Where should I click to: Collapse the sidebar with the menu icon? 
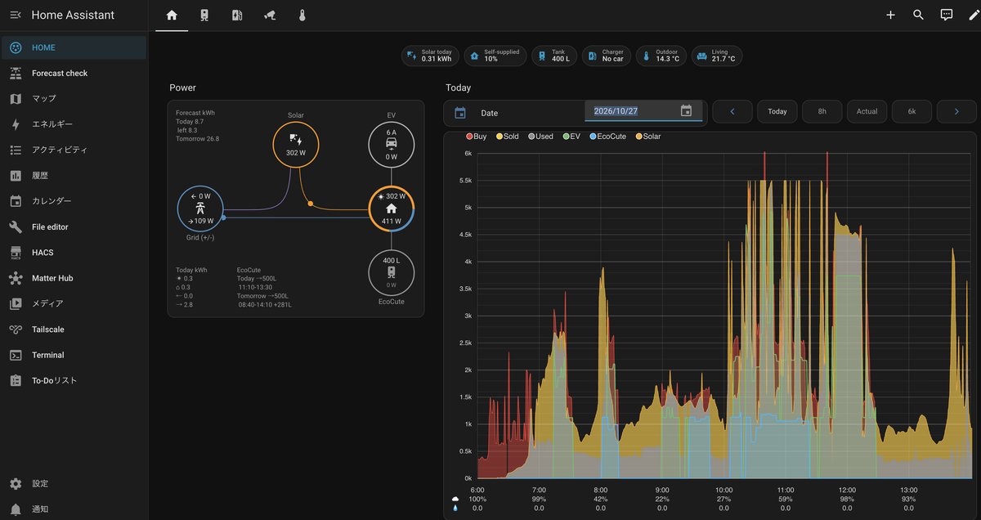tap(16, 16)
